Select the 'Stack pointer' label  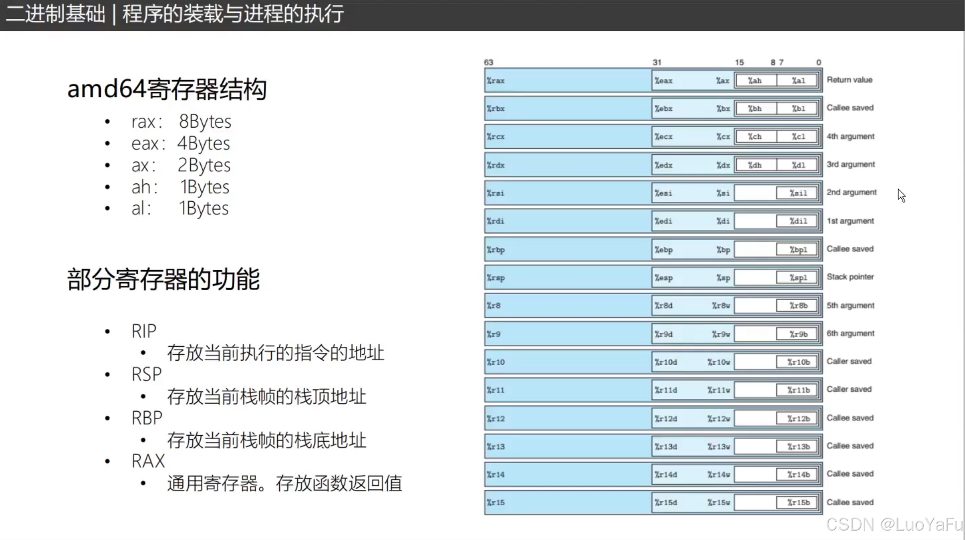(x=850, y=277)
